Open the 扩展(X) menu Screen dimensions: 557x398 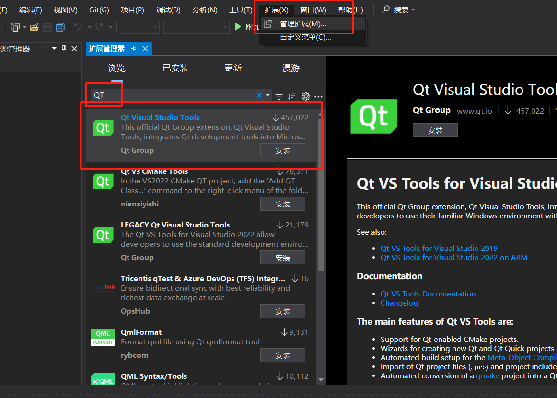(x=277, y=10)
